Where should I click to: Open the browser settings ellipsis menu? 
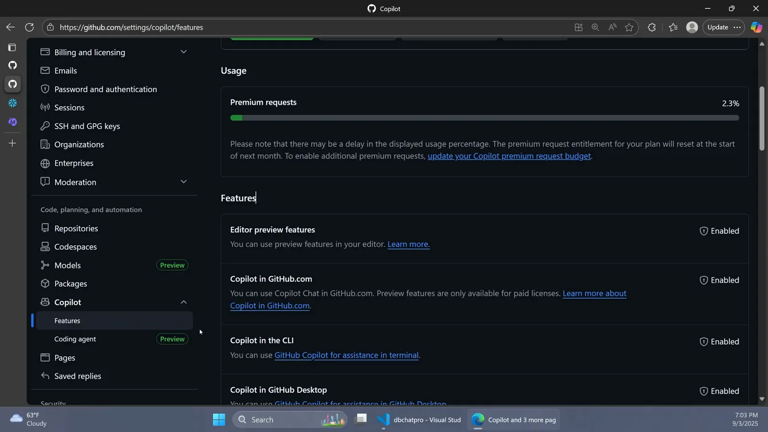coord(737,27)
